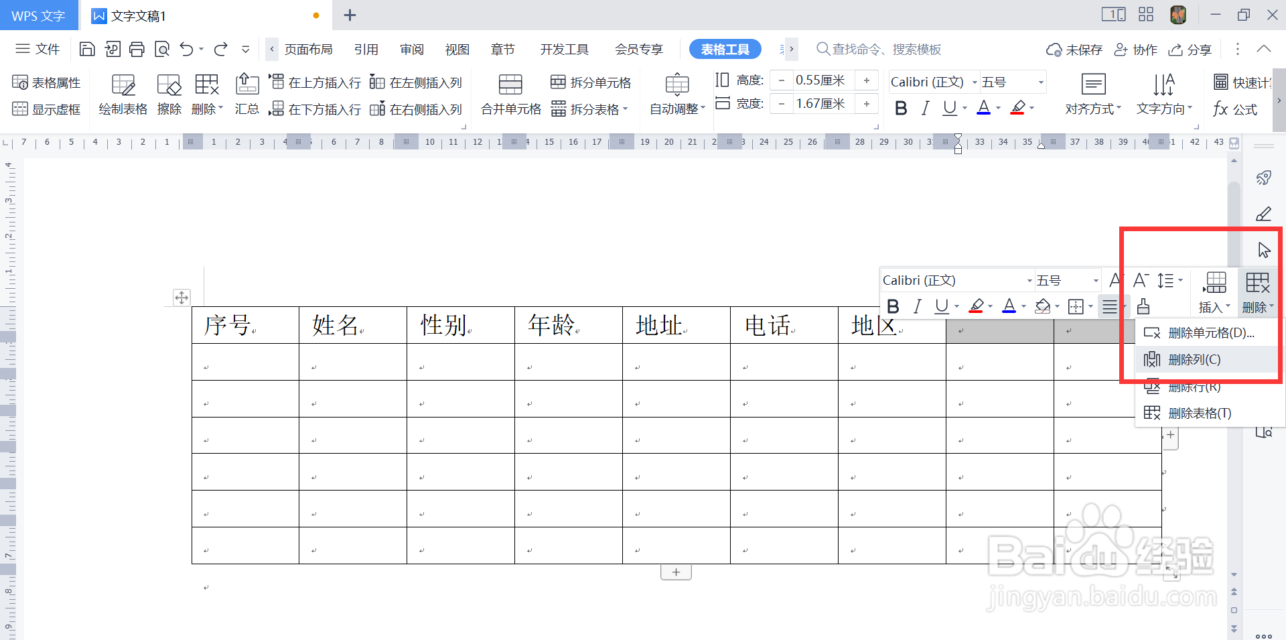1286x640 pixels.
Task: Click the 分享 share button
Action: (1190, 49)
